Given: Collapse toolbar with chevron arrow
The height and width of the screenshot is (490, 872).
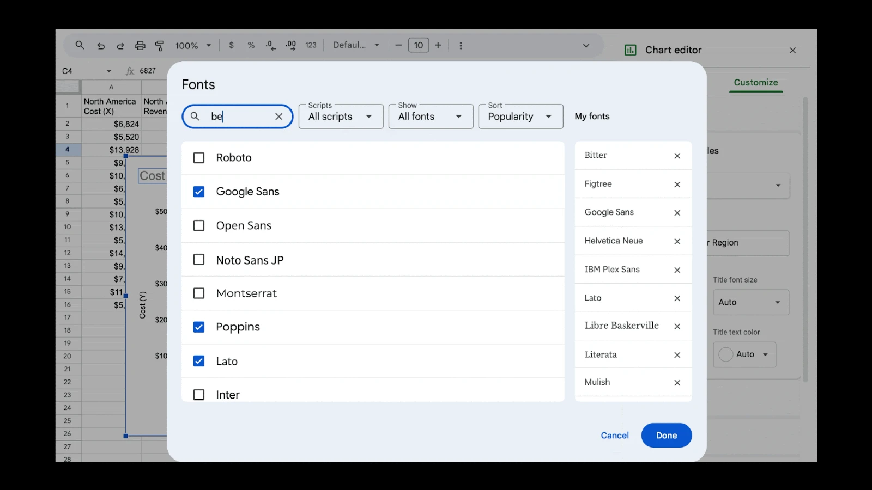Looking at the screenshot, I should coord(586,46).
